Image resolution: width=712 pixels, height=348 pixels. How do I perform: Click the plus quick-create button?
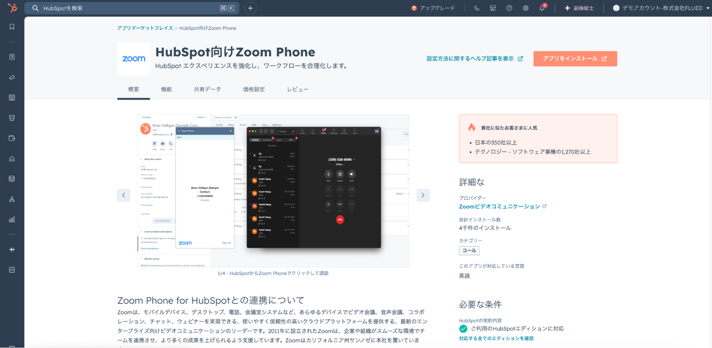coord(250,8)
